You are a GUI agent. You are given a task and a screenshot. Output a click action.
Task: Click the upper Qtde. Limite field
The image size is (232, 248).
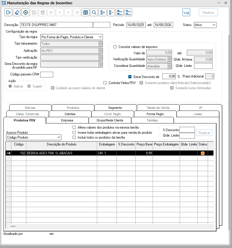tap(203, 66)
